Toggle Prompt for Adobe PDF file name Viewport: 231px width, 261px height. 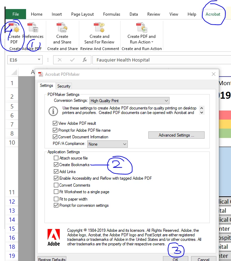pos(55,130)
